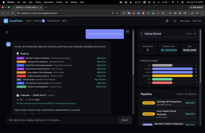Open the MCP tab
The width and height of the screenshot is (205, 133).
click(65, 21)
